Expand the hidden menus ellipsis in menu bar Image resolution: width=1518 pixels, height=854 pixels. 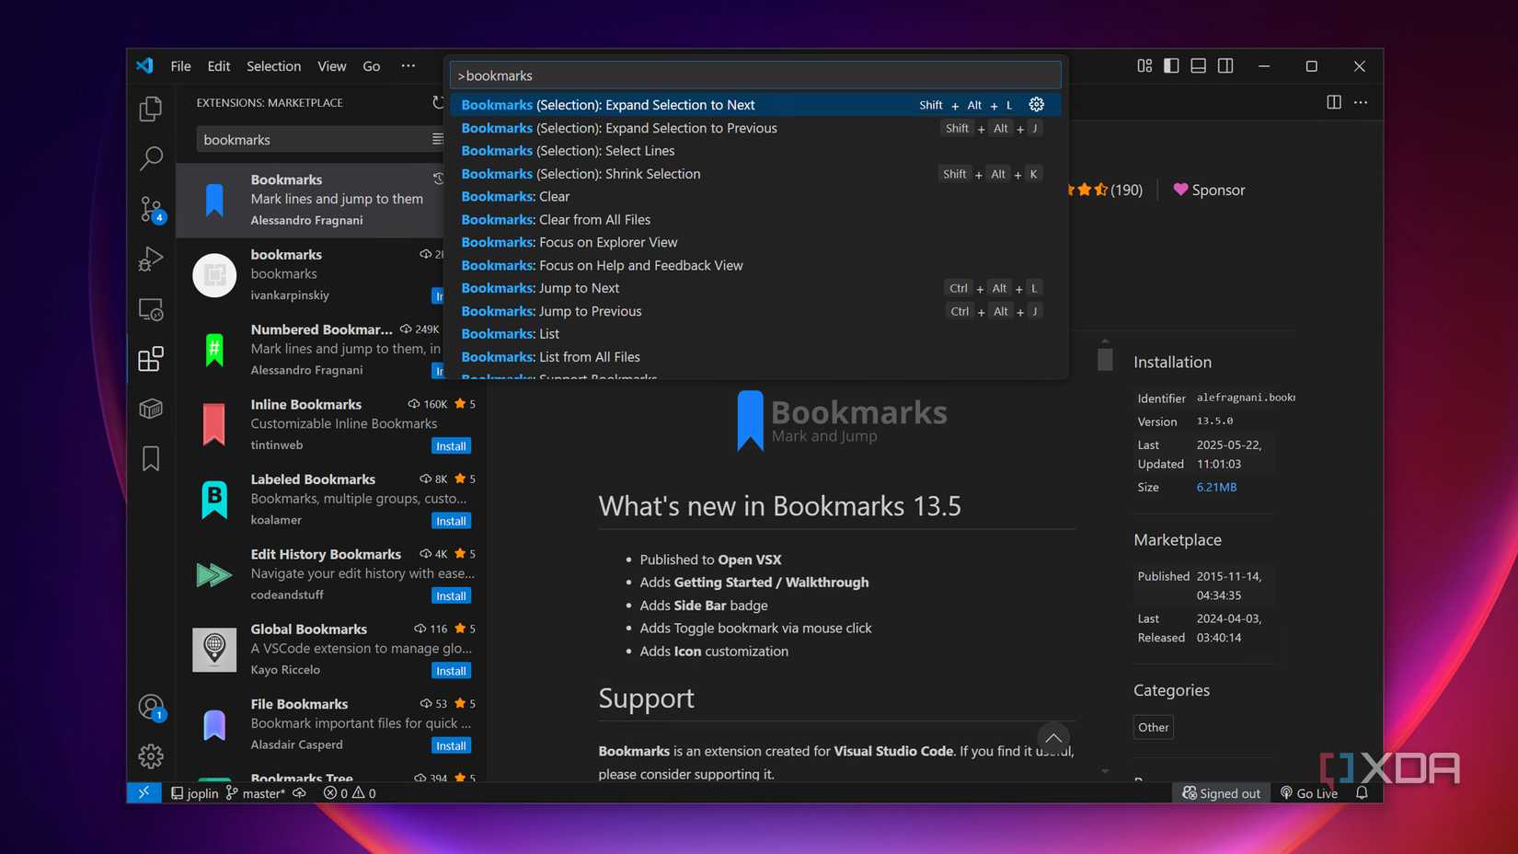click(x=408, y=66)
